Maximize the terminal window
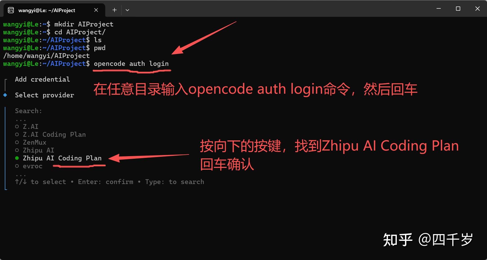487x260 pixels. coord(458,9)
